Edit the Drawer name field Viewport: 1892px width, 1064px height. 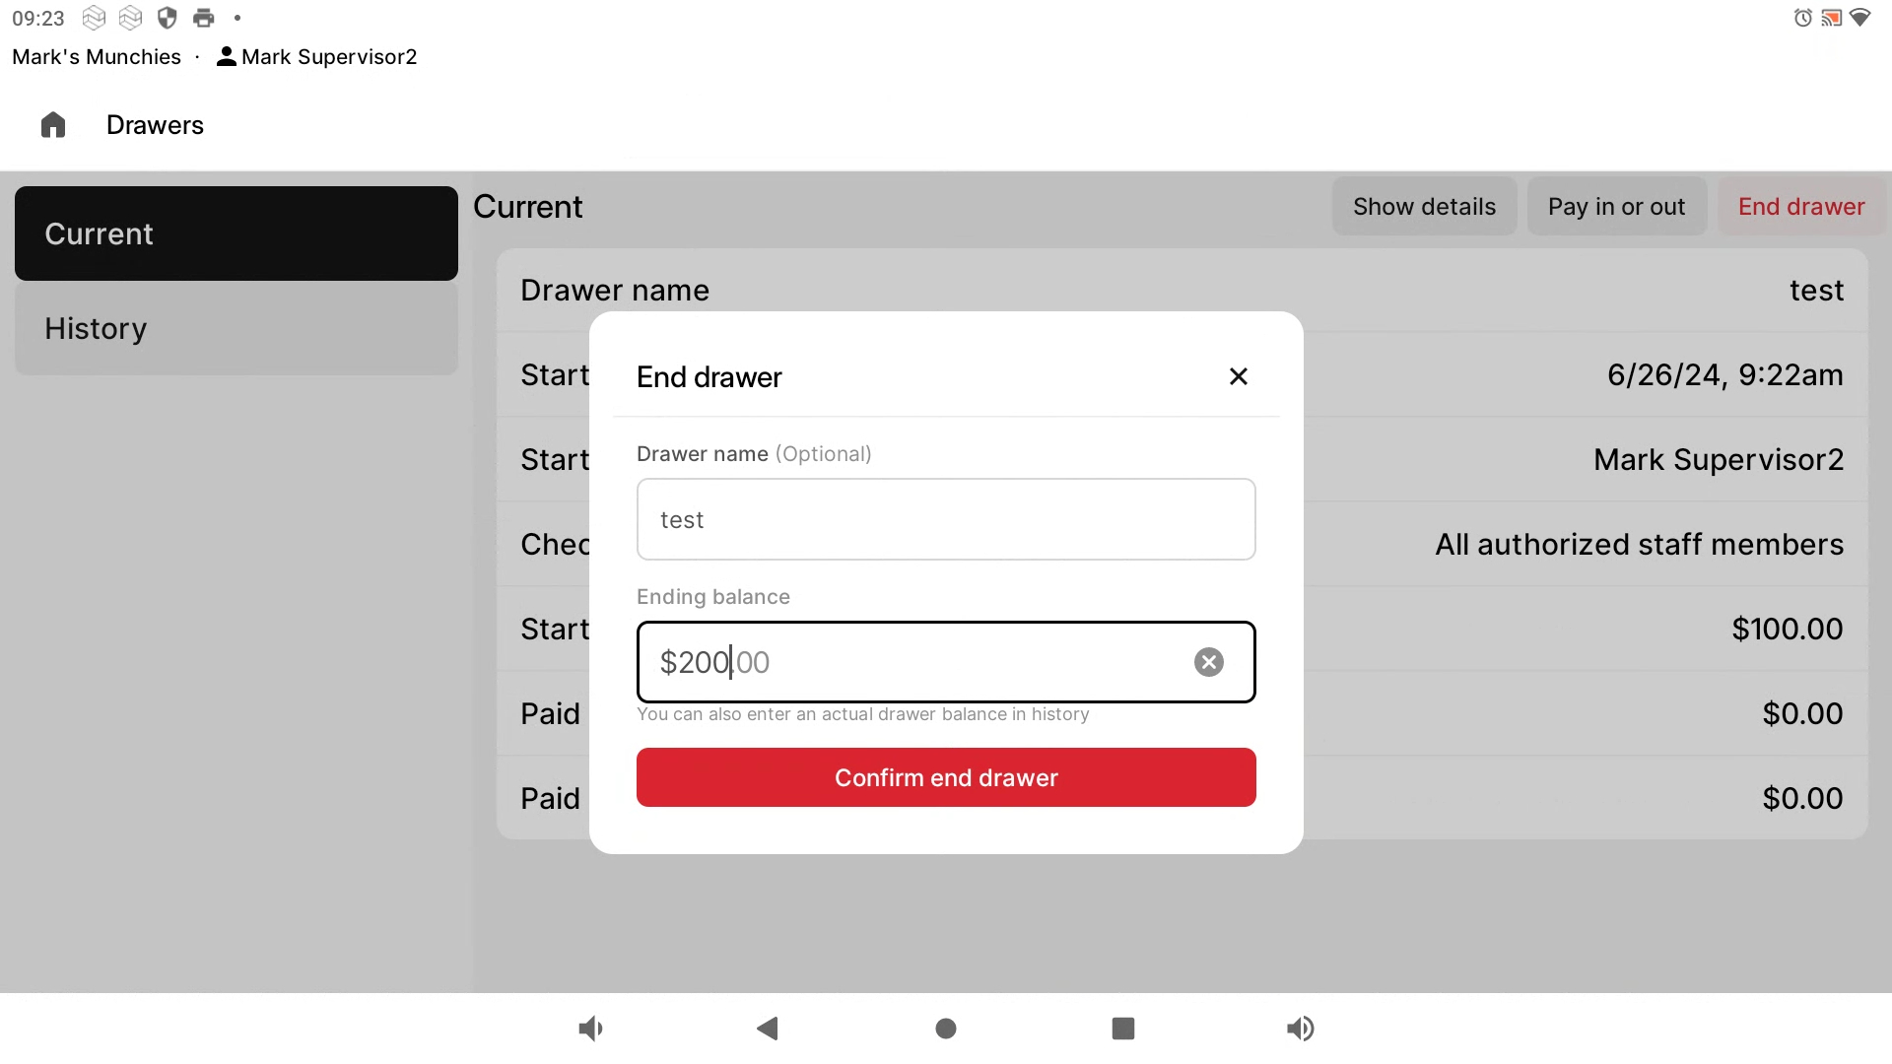pos(946,519)
